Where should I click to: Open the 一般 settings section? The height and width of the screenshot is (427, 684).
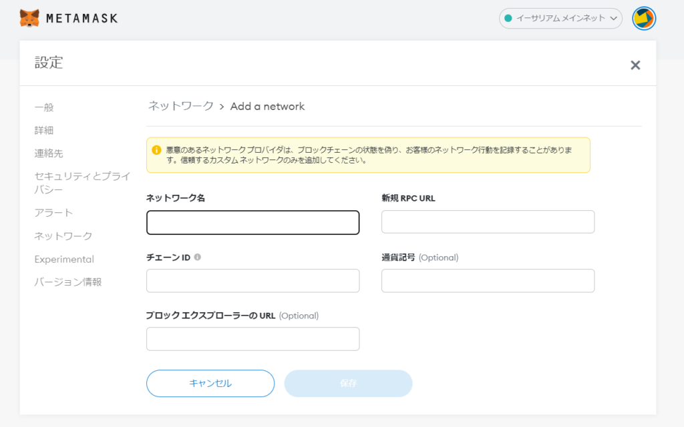click(44, 107)
